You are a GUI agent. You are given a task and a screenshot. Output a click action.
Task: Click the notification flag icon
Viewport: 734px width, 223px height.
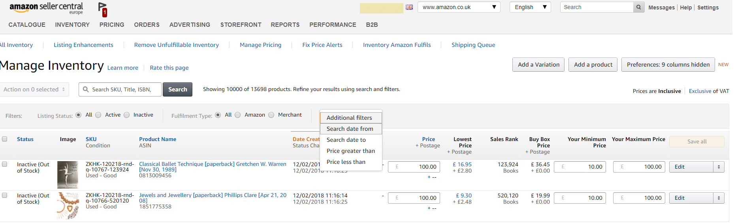coord(102,9)
